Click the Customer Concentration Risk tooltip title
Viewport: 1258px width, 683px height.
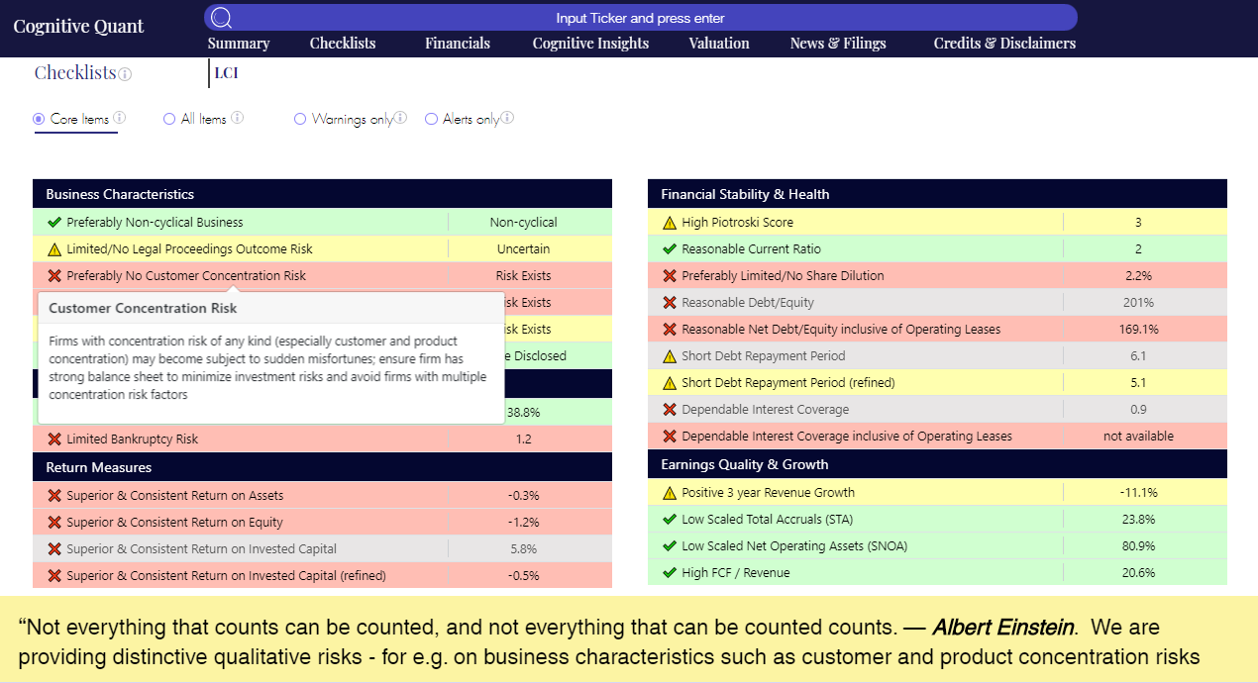point(143,308)
